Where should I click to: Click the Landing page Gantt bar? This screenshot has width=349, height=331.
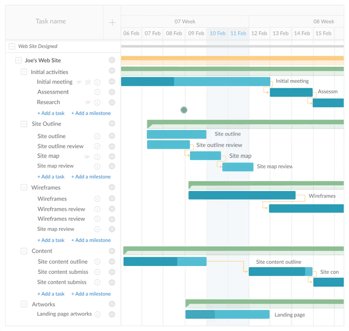coord(227,314)
